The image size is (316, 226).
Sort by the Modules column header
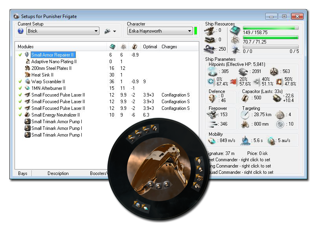point(26,47)
